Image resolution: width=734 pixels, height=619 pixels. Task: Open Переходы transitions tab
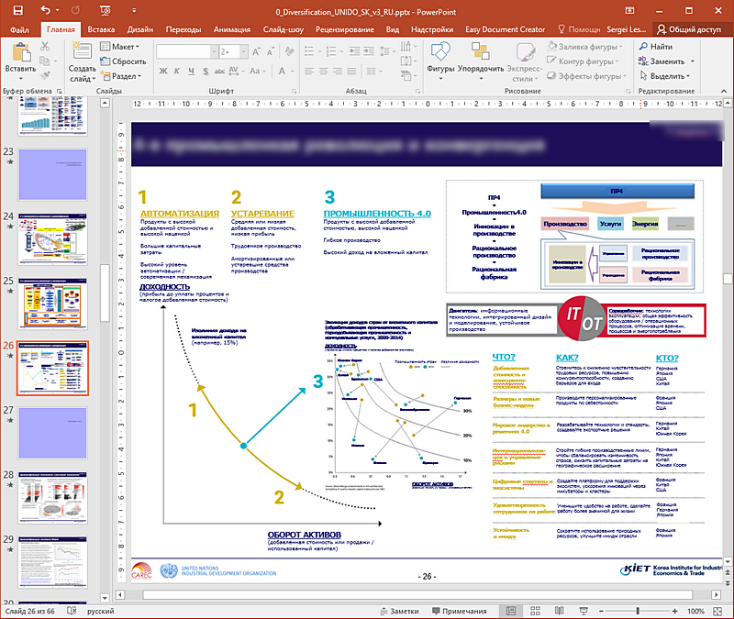pyautogui.click(x=183, y=29)
